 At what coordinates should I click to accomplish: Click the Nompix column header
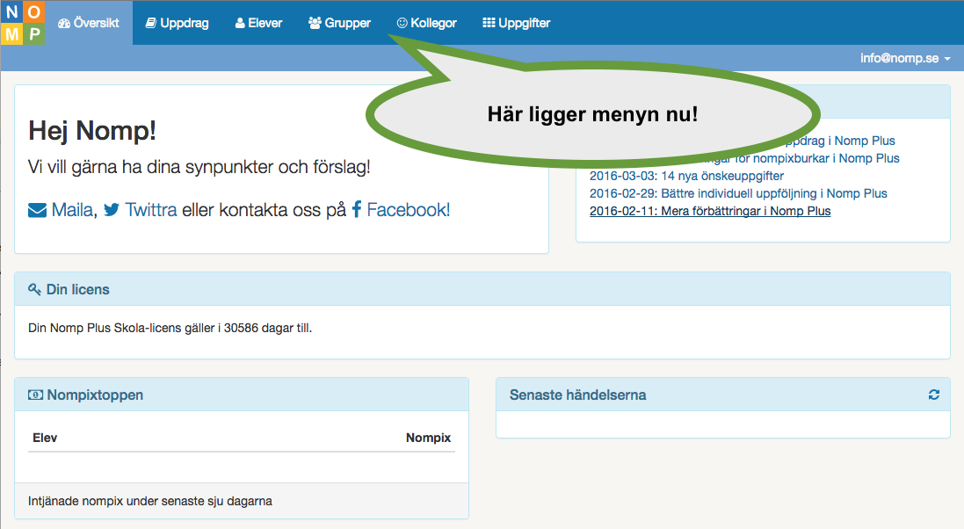click(x=429, y=438)
